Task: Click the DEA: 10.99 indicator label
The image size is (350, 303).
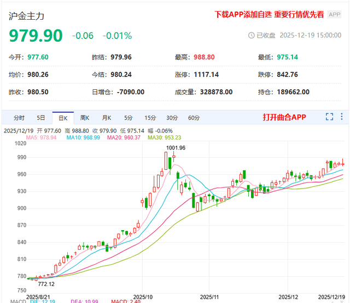Action: pos(84,301)
